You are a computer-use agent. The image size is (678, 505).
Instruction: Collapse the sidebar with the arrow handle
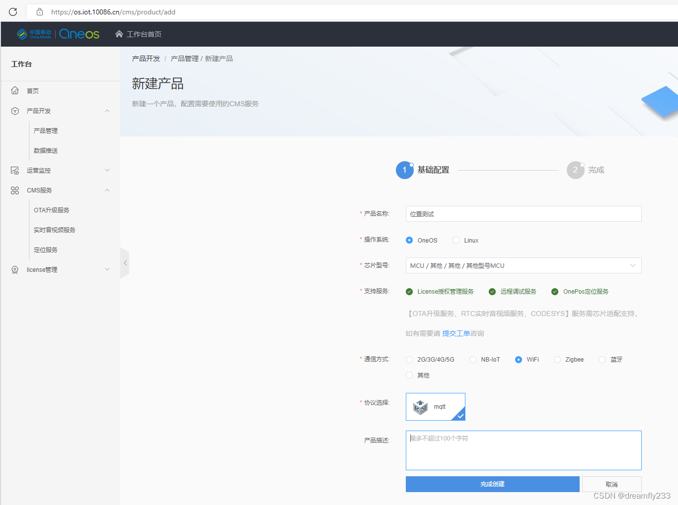pos(125,263)
